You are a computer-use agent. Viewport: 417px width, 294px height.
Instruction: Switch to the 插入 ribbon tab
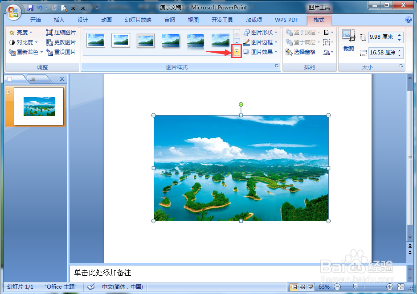pos(59,20)
